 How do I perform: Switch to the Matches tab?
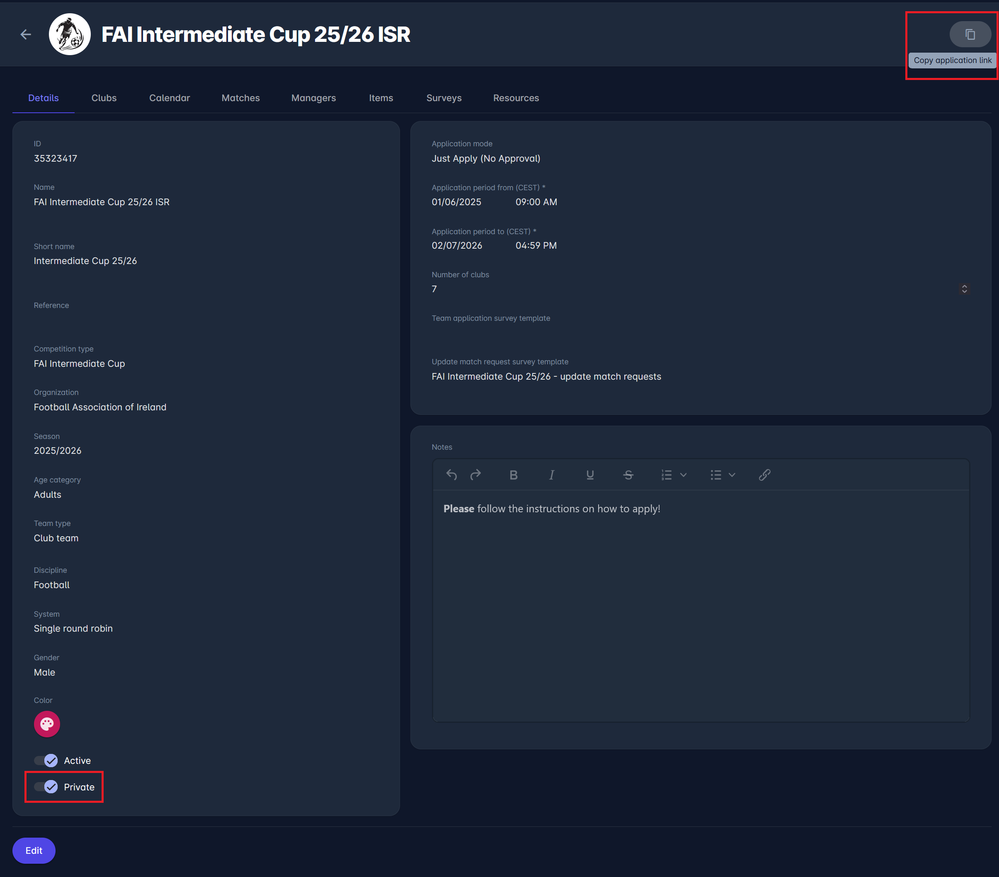(240, 98)
